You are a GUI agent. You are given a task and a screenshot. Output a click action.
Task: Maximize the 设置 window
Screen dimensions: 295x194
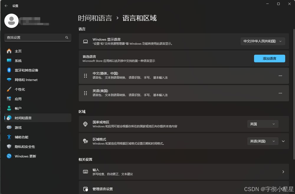278,4
